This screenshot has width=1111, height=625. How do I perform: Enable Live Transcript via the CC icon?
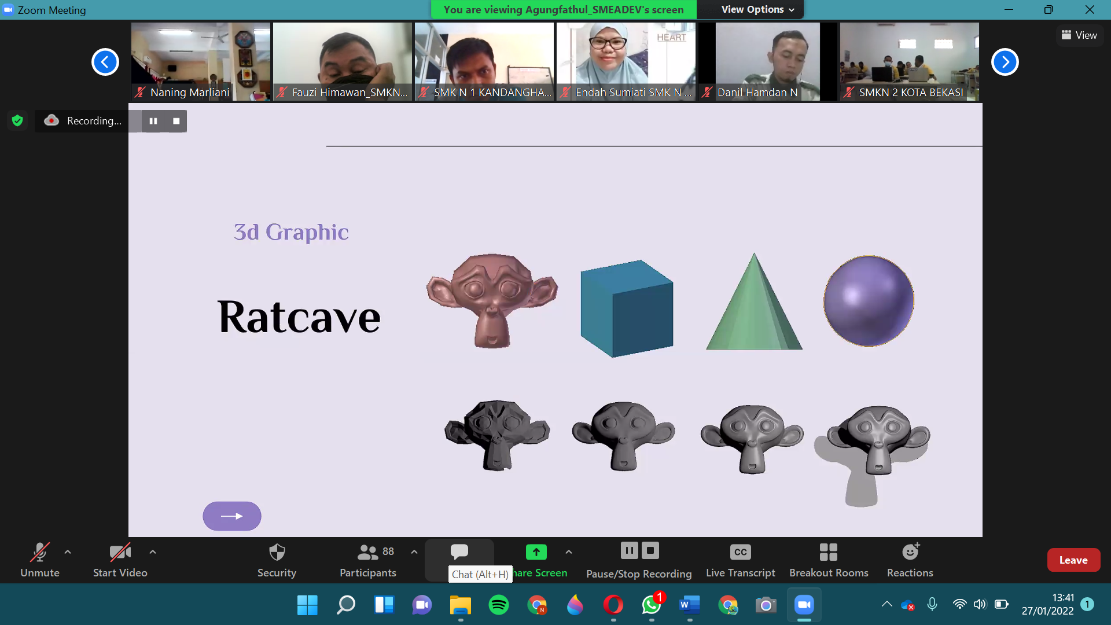click(x=740, y=552)
